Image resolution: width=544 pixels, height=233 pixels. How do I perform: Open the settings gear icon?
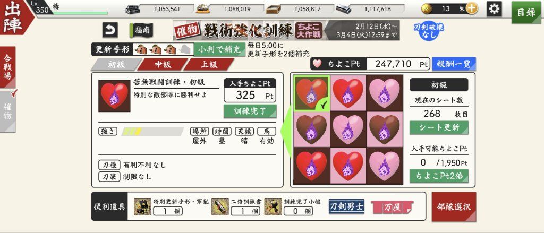(x=494, y=8)
